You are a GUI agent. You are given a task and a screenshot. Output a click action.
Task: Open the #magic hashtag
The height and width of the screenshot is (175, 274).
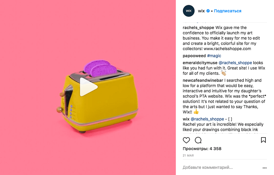coord(214,56)
